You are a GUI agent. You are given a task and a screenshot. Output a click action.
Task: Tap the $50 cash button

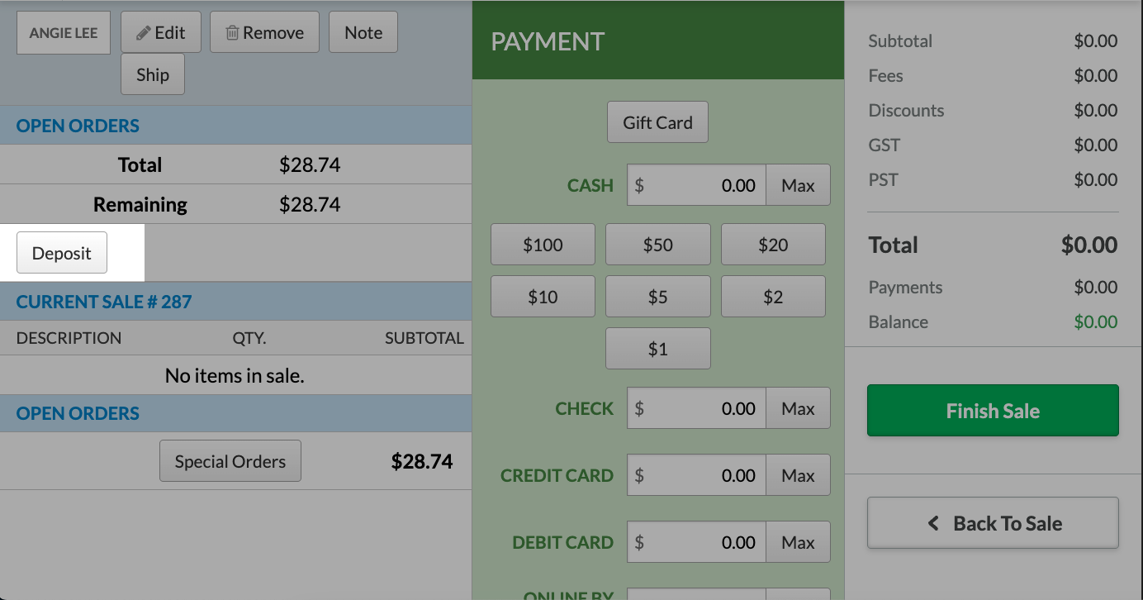click(x=657, y=245)
